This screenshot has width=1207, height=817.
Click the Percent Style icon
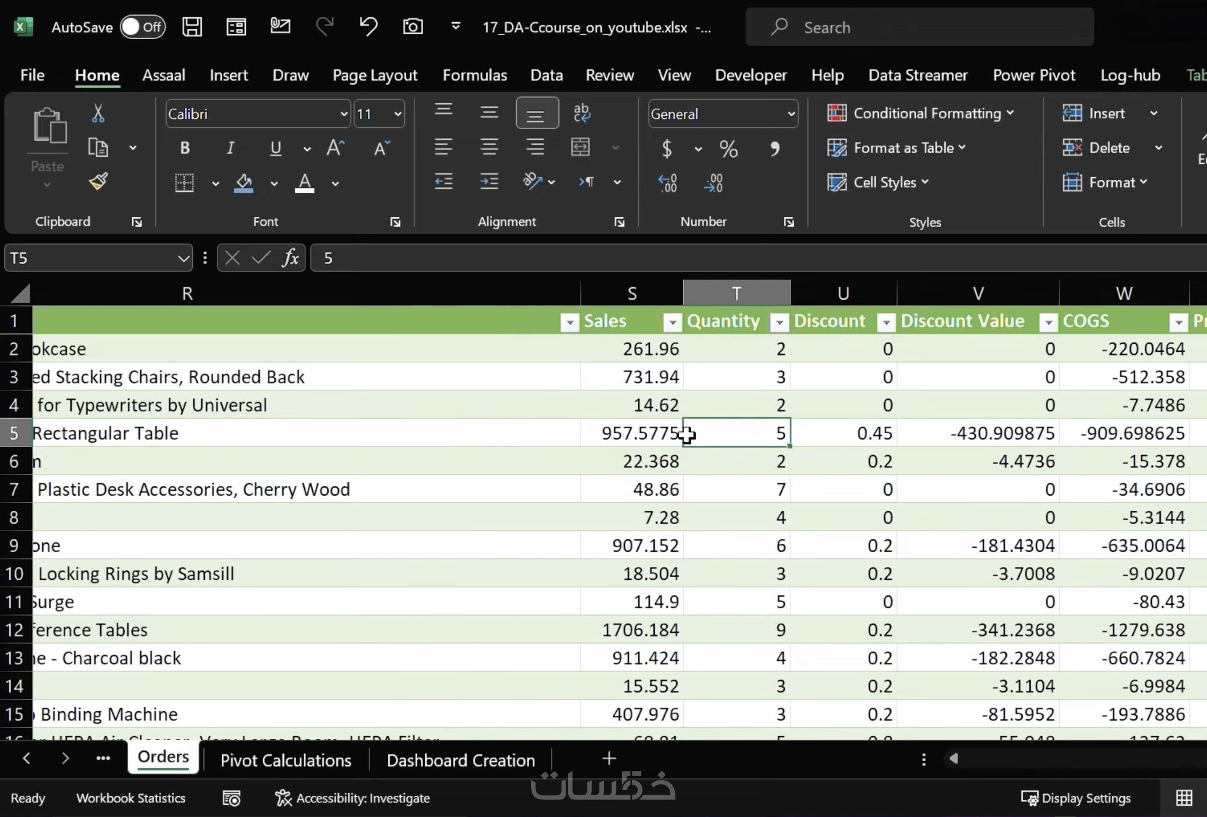click(728, 148)
